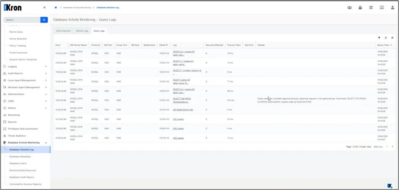Click the Logging sidebar icon
Viewport: 399px width, 190px height.
(5, 67)
